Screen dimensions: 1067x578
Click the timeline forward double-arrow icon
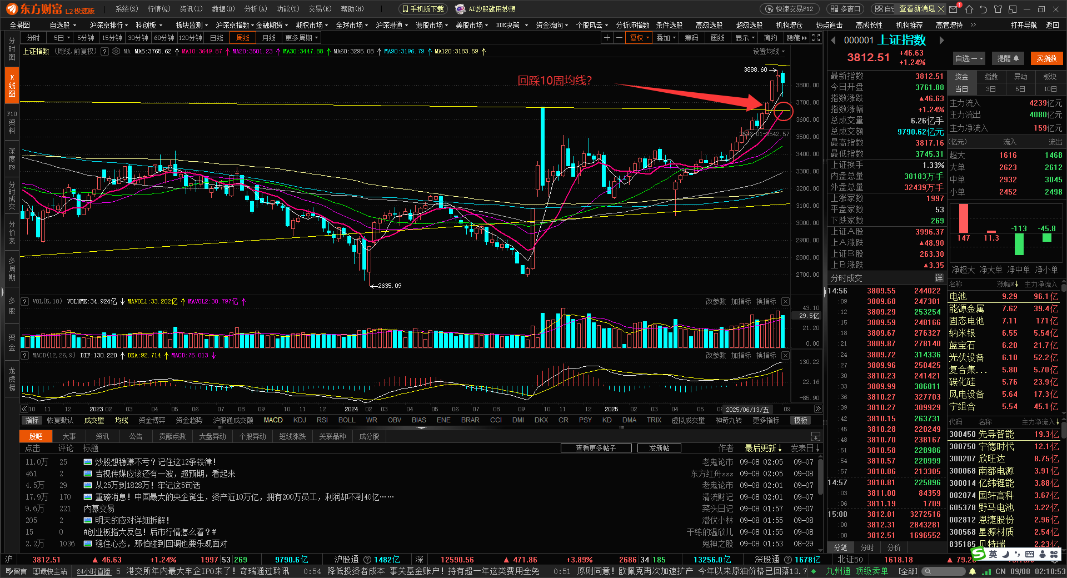click(817, 409)
